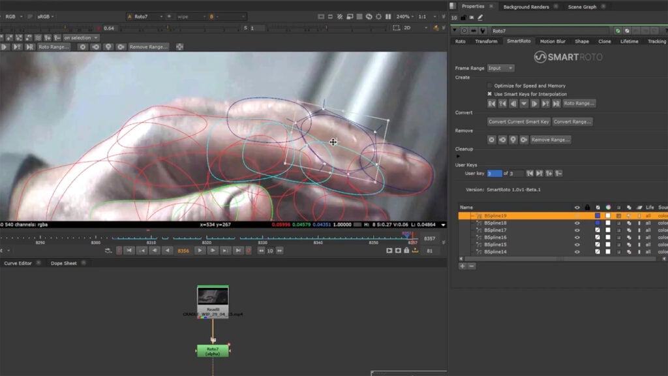Click lock column header icon in shape list

[x=588, y=208]
